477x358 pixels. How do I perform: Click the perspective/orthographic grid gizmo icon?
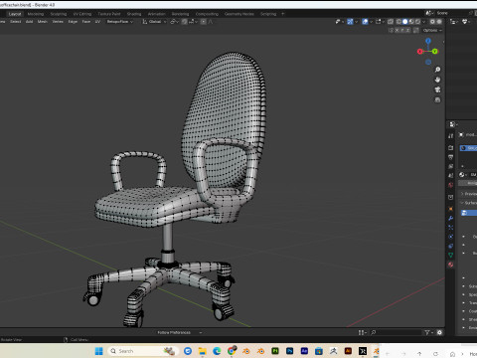[x=437, y=99]
